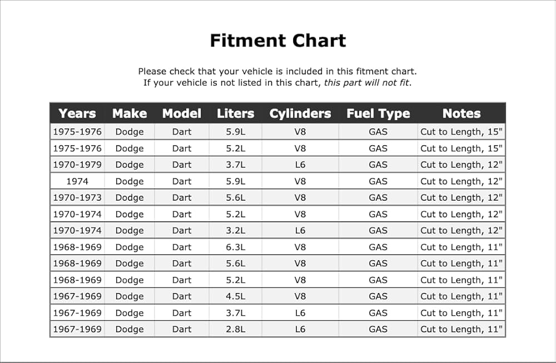Select the 2.8L liters cell
Screen dimensions: 556x363
[235, 329]
